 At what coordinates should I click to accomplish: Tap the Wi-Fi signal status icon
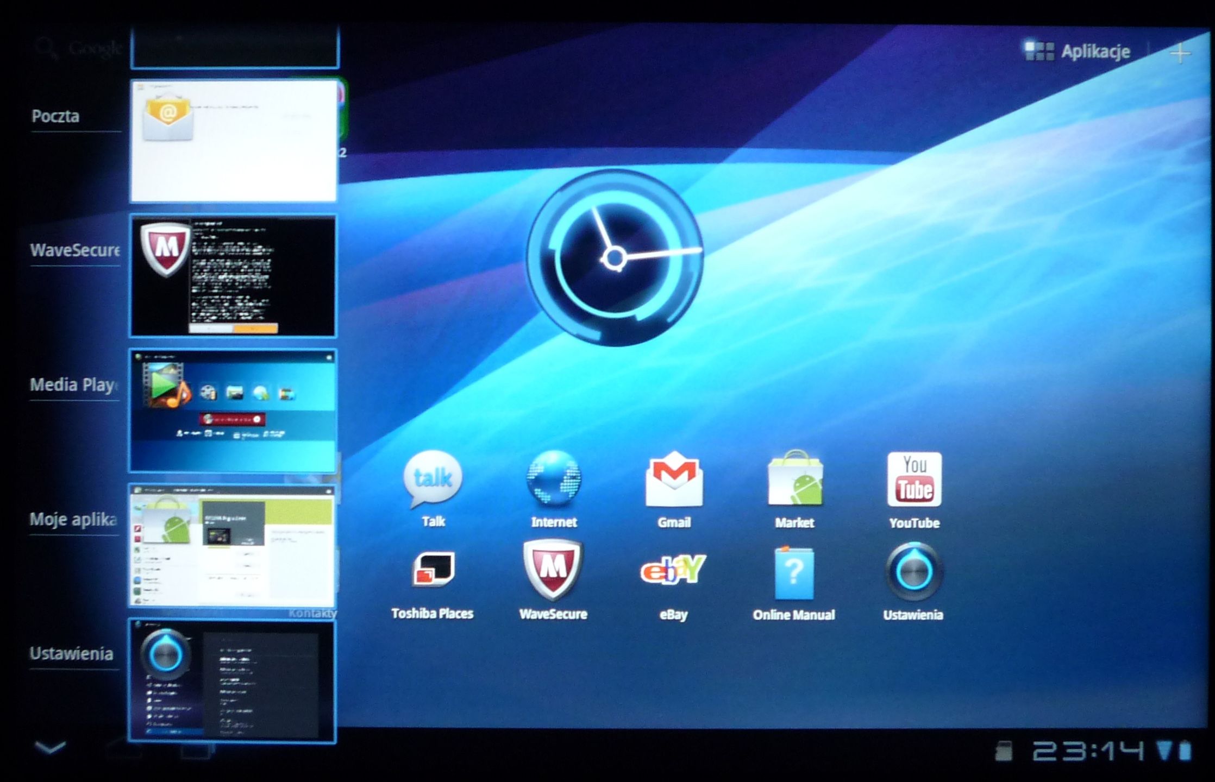(x=1163, y=751)
